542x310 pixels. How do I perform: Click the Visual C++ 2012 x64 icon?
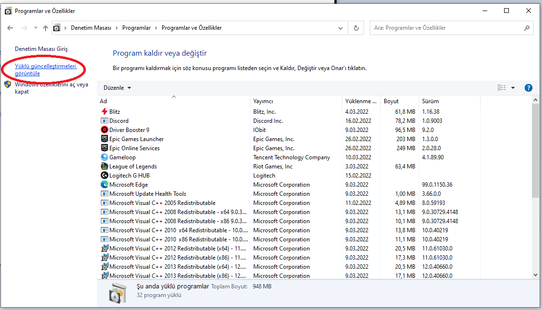click(x=105, y=249)
